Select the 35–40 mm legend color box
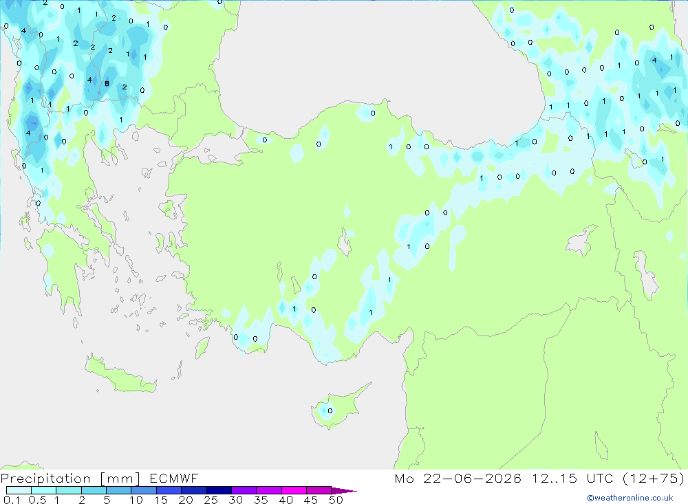 click(268, 490)
